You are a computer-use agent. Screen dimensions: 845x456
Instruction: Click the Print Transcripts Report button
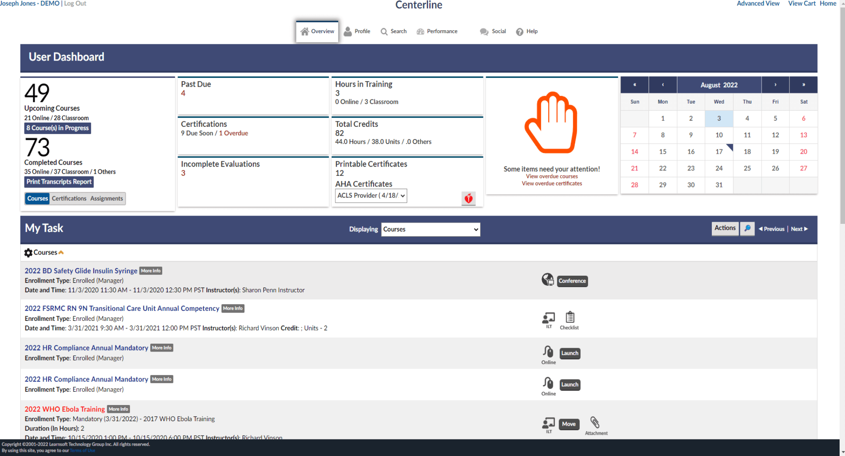click(x=59, y=182)
